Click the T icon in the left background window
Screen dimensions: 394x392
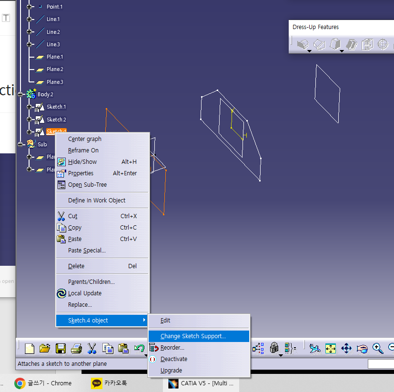click(6, 18)
